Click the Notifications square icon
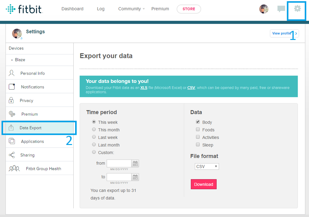Image resolution: width=309 pixels, height=217 pixels. click(x=12, y=87)
